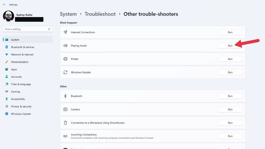Click the back arrow in the Settings title bar
Screen dimensions: 265x149
point(4,4)
